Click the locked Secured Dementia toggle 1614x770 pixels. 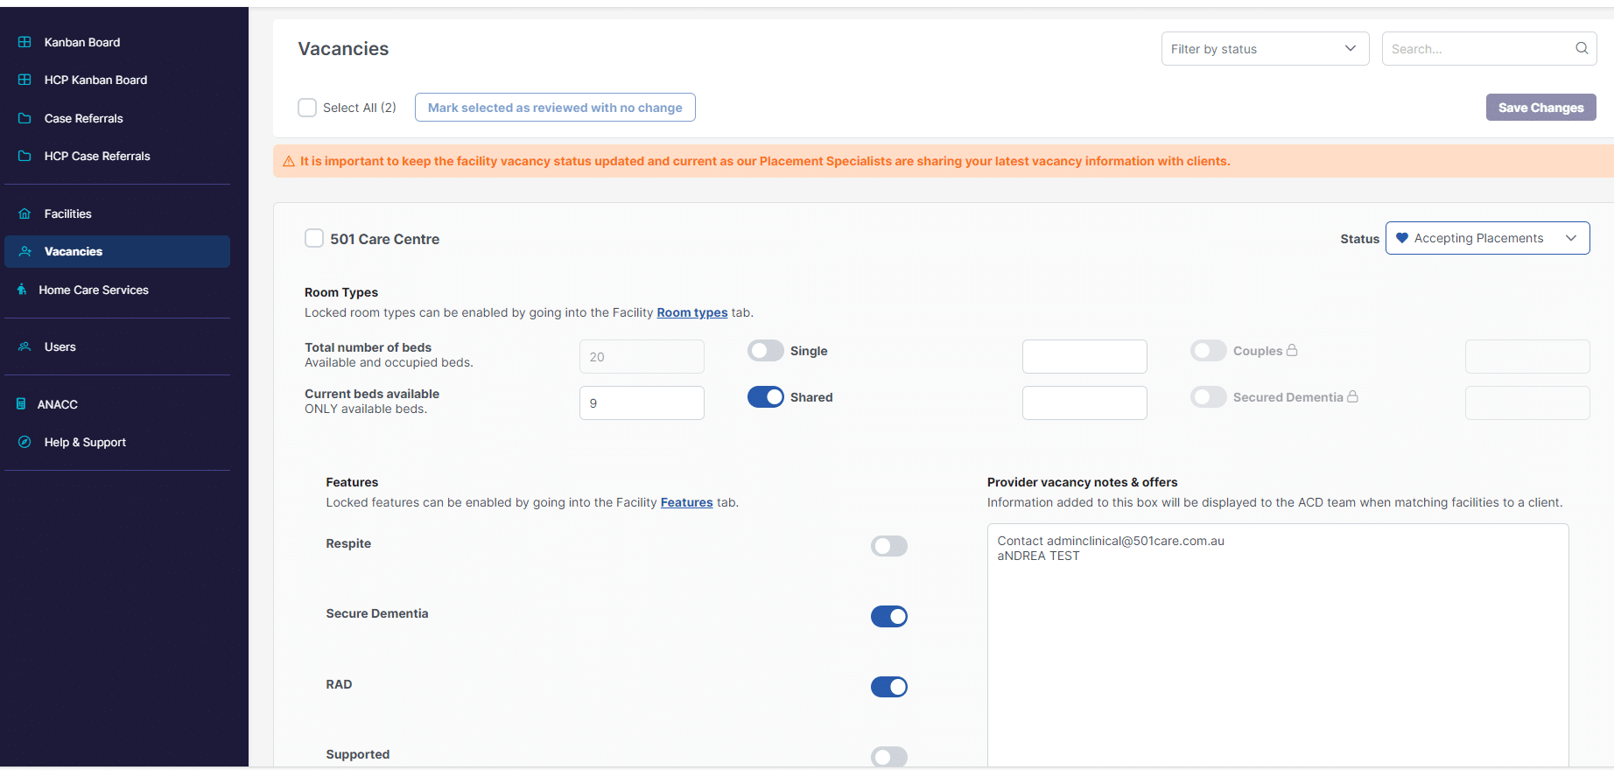(x=1209, y=397)
